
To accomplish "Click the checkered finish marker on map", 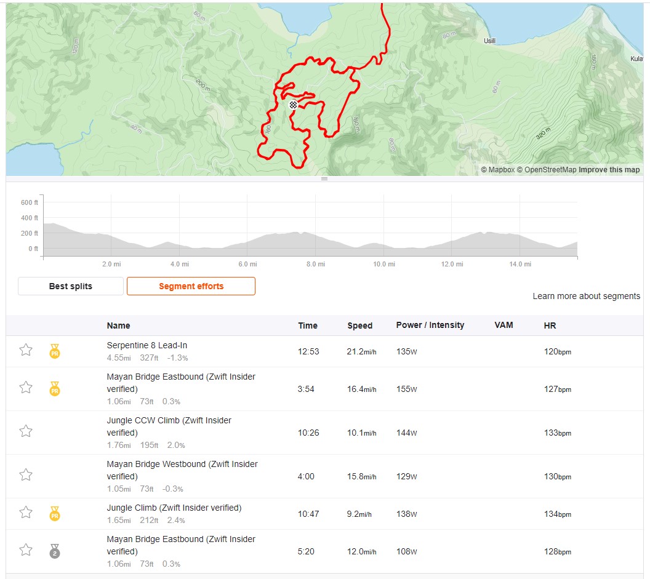I will pos(293,105).
